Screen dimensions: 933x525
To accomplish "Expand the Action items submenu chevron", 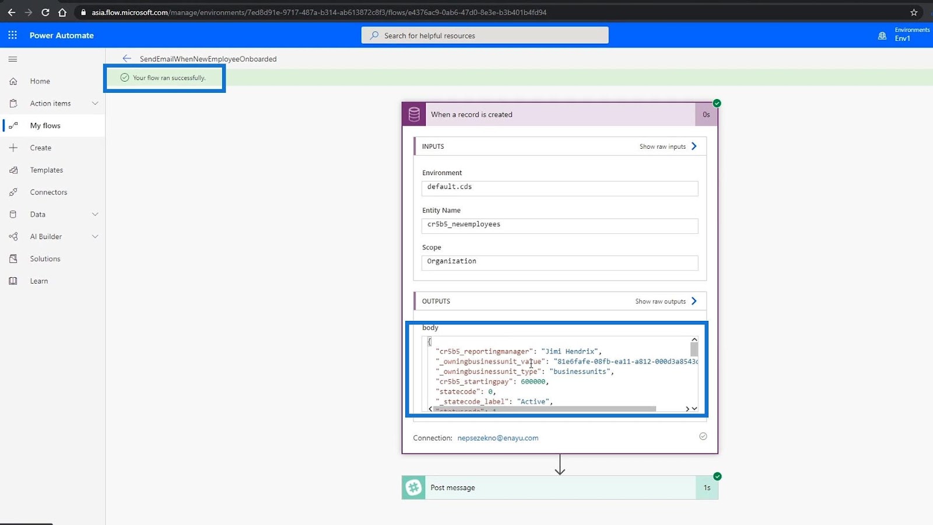I will [95, 103].
